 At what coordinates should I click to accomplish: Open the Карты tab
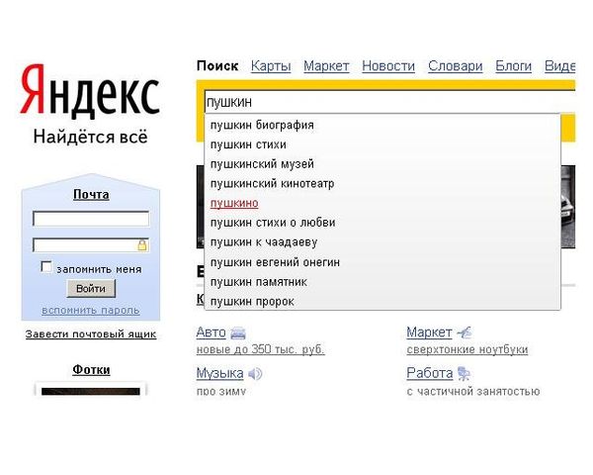[x=271, y=66]
